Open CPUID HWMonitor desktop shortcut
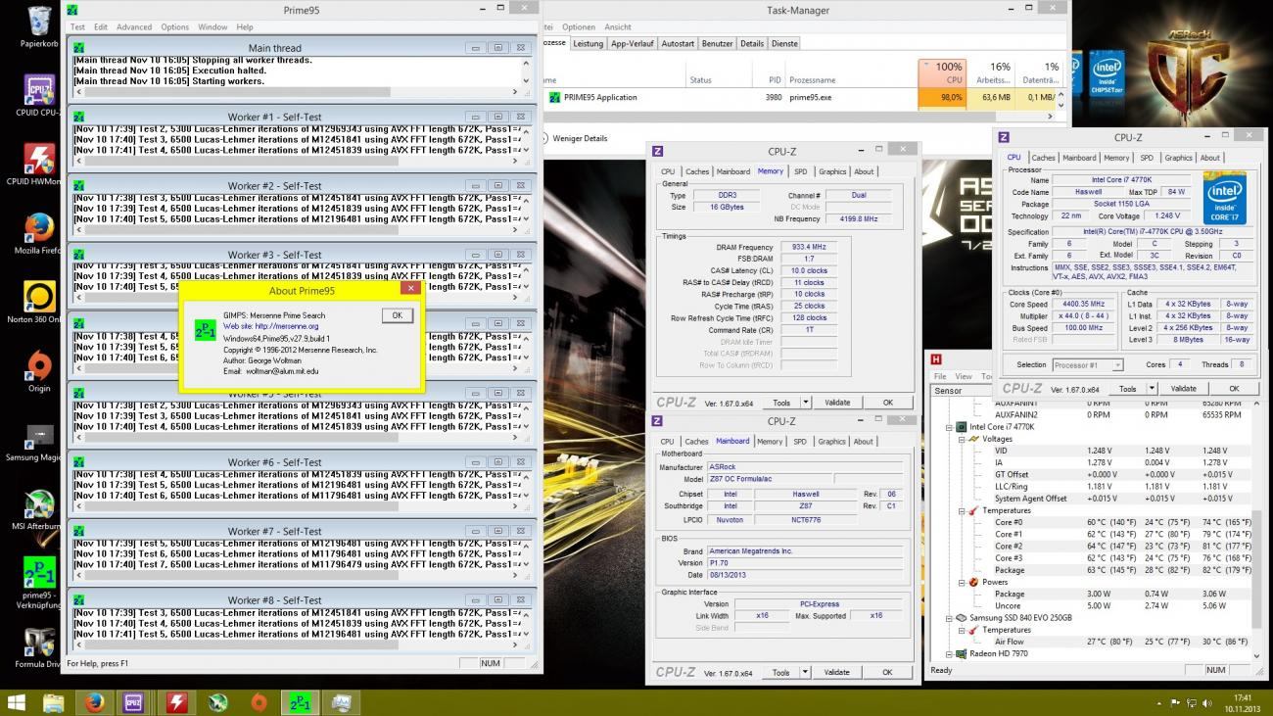 pyautogui.click(x=39, y=164)
